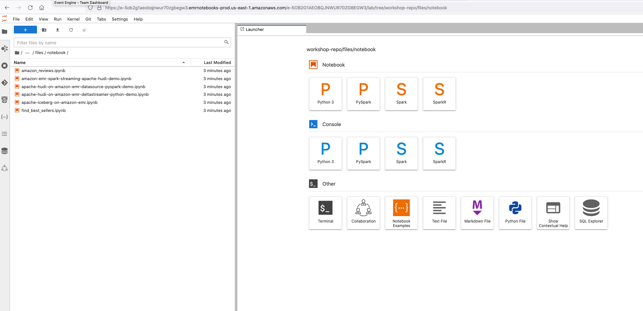Select amazon_reviews.ipynb file
643x311 pixels.
(x=122, y=70)
